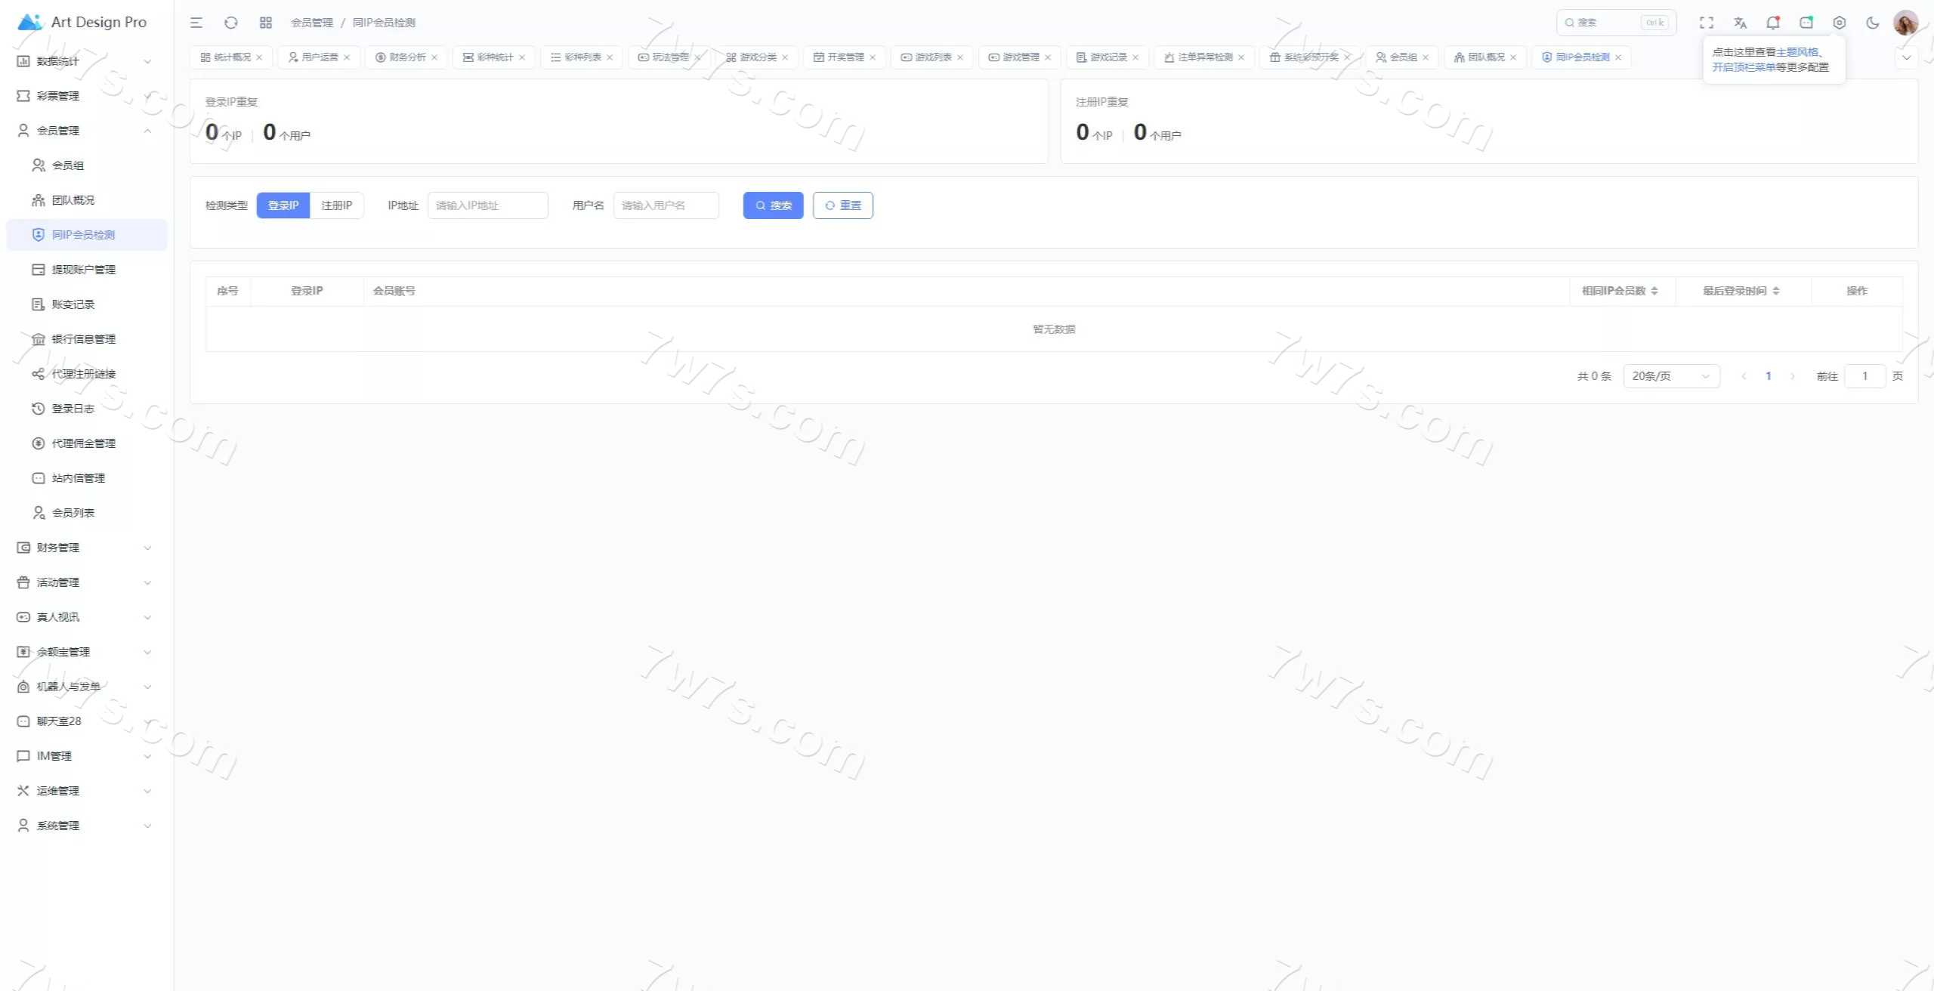Switch to the 游戏记录 tab
This screenshot has height=991, width=1934.
[x=1108, y=57]
